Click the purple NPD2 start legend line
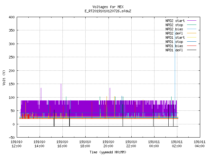The width and height of the screenshot is (206, 155). pyautogui.click(x=192, y=21)
